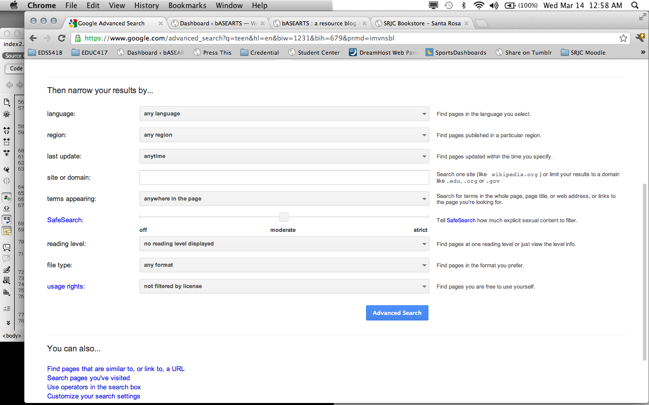Open the File menu
This screenshot has width=649, height=405.
click(71, 6)
